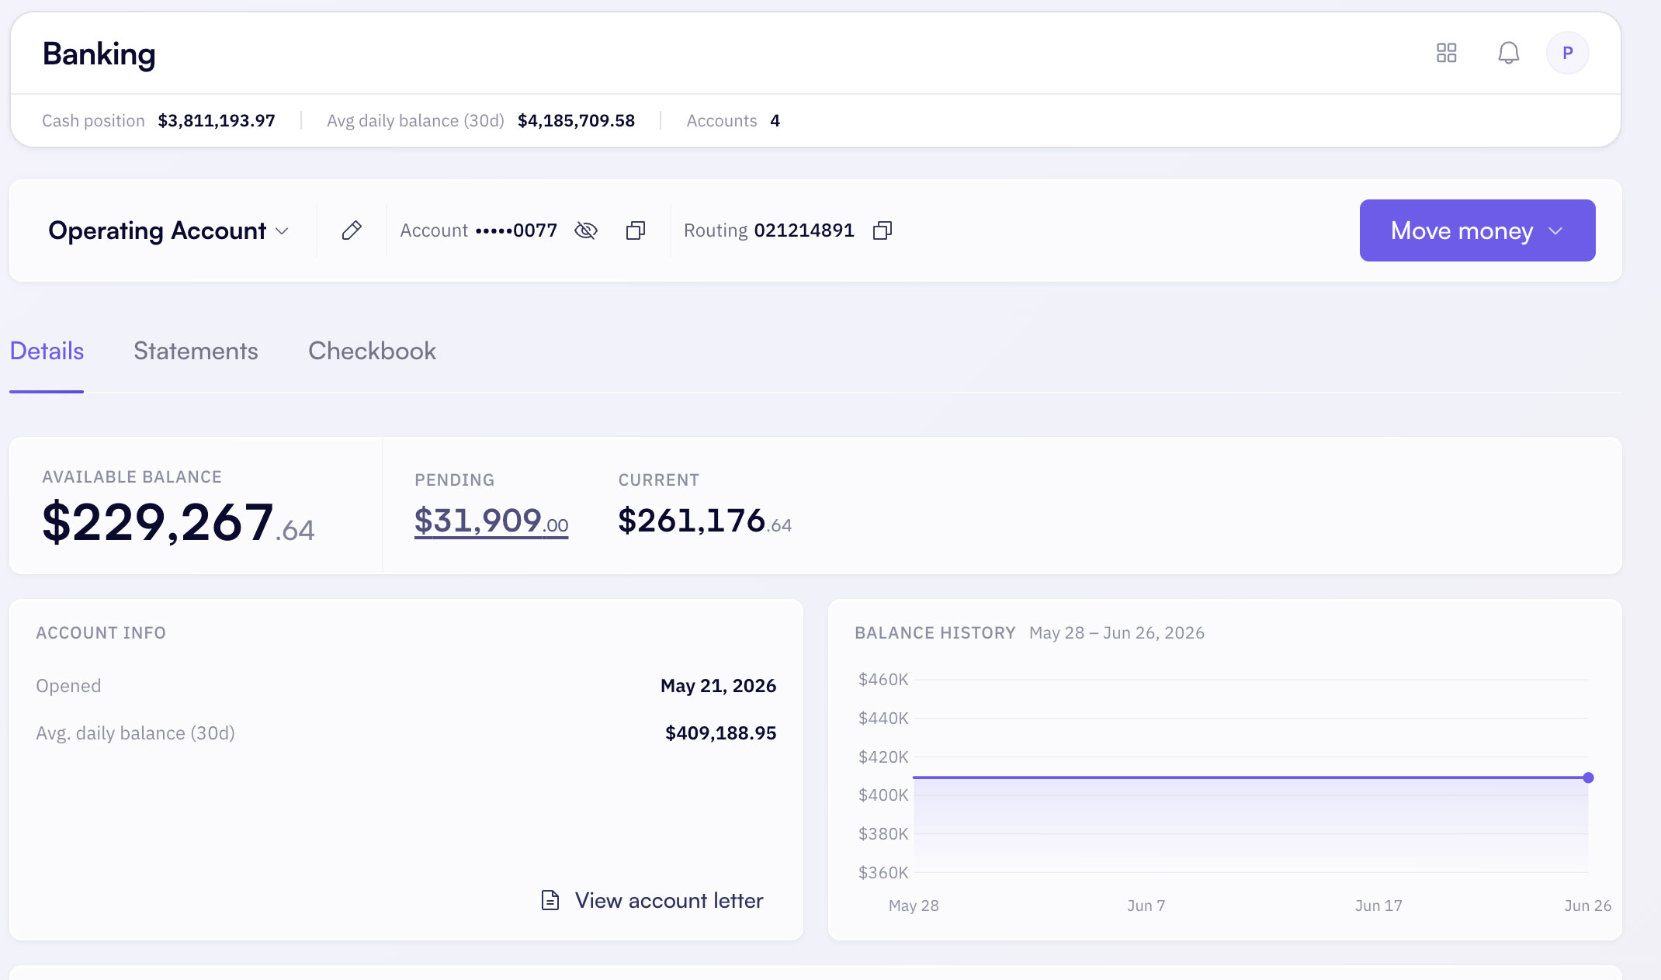Screen dimensions: 1661x980
Task: Copy the routing number
Action: (883, 230)
